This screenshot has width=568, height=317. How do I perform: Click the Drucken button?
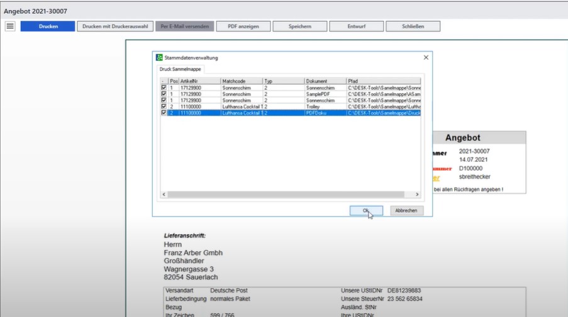coord(48,26)
